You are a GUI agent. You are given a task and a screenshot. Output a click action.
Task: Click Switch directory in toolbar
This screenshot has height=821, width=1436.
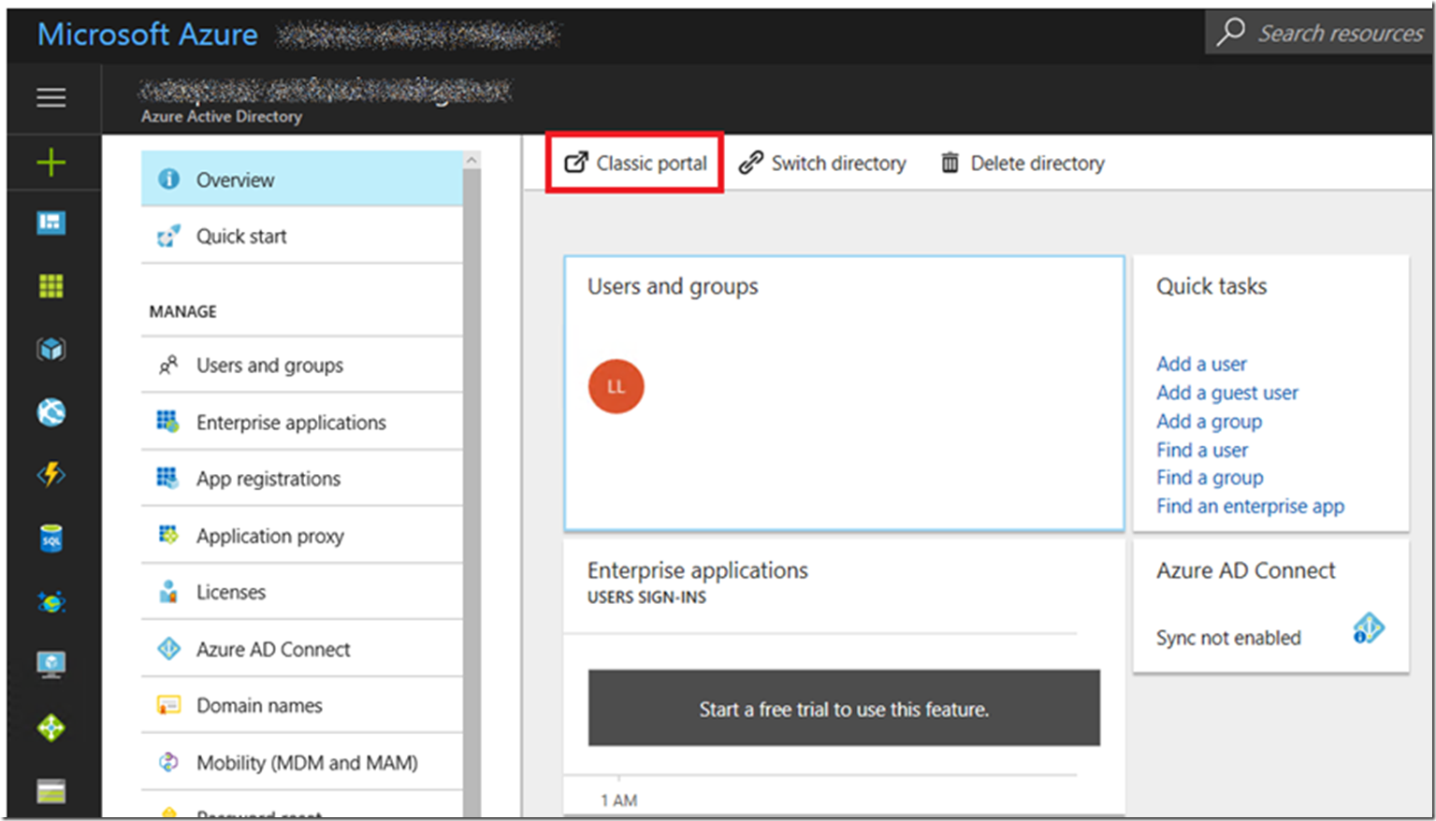click(x=822, y=163)
